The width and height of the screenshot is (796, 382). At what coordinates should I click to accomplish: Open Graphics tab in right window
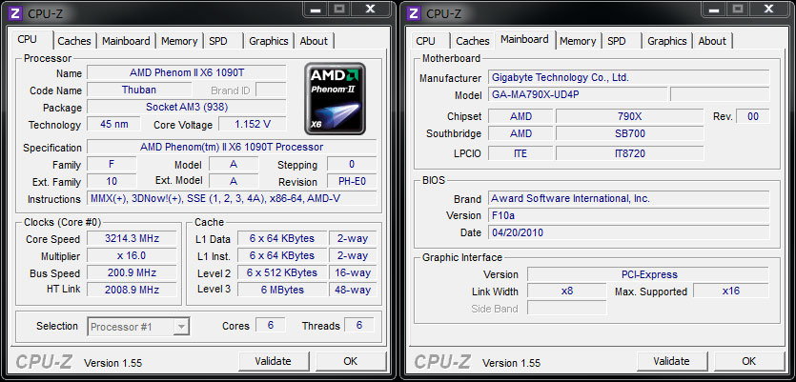(667, 41)
